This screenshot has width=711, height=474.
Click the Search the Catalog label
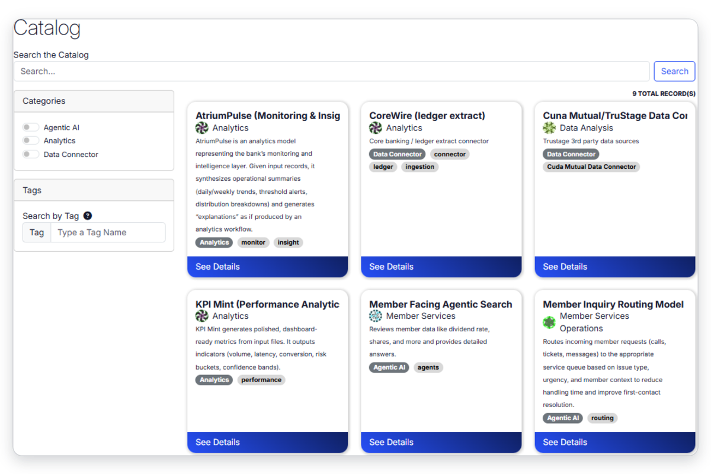click(51, 55)
